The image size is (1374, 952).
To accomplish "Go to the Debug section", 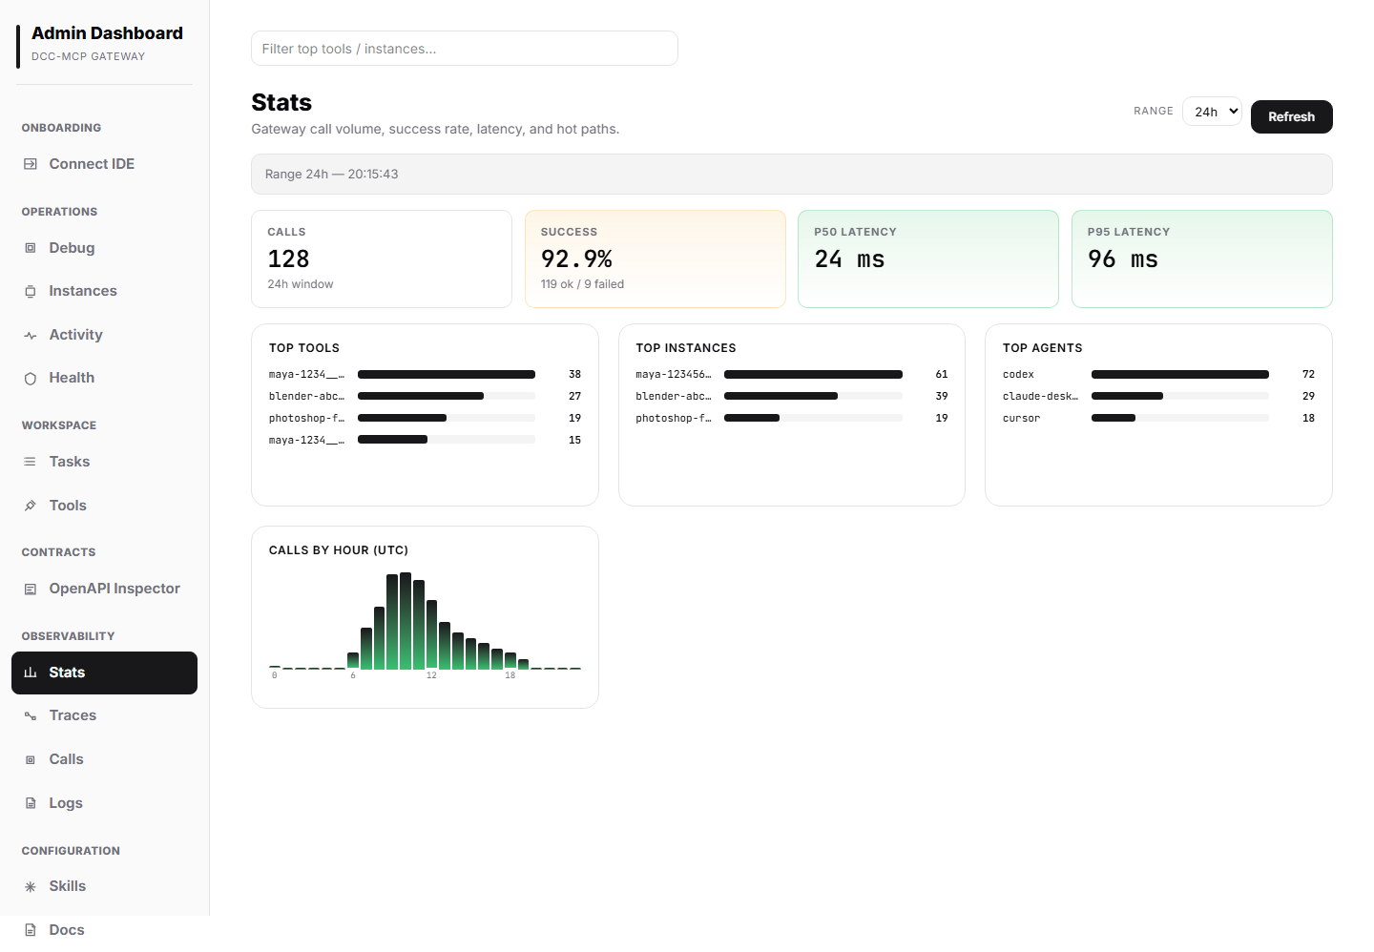I will [104, 248].
